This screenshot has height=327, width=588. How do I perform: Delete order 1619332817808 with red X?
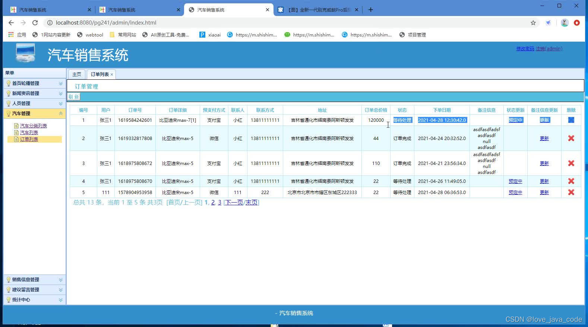click(x=571, y=138)
